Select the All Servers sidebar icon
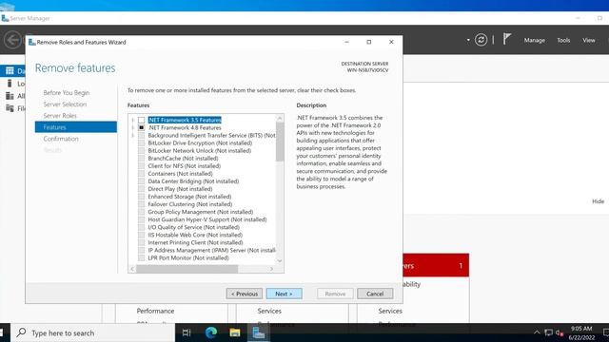The width and height of the screenshot is (609, 342). [10, 96]
